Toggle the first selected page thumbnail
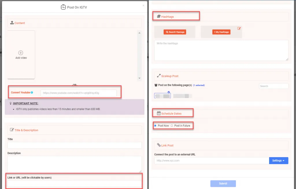Screen dimensions: 296x189 point(162,96)
